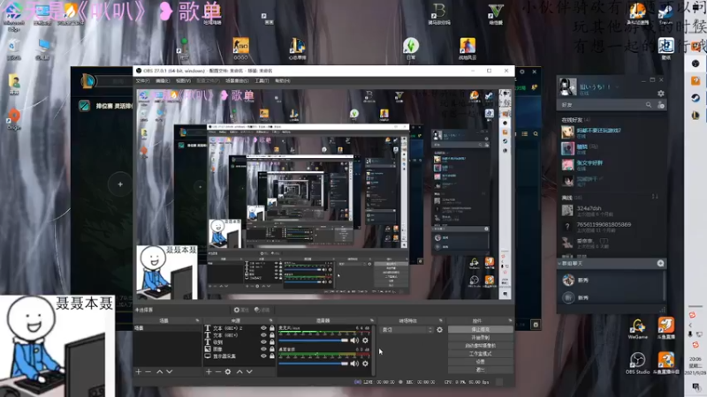Expand the Steam username status dropdown arrow
The width and height of the screenshot is (707, 397).
coord(617,87)
